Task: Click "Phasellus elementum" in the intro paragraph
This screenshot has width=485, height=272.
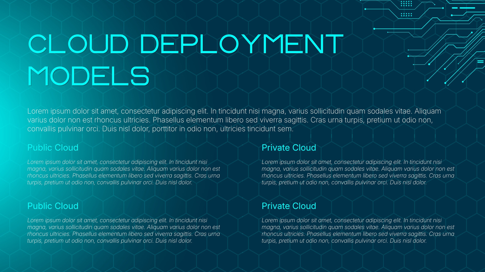Action: click(x=188, y=120)
